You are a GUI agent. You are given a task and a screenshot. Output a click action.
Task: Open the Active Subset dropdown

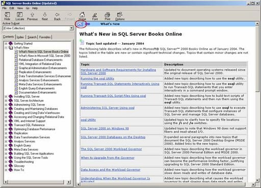(71, 28)
